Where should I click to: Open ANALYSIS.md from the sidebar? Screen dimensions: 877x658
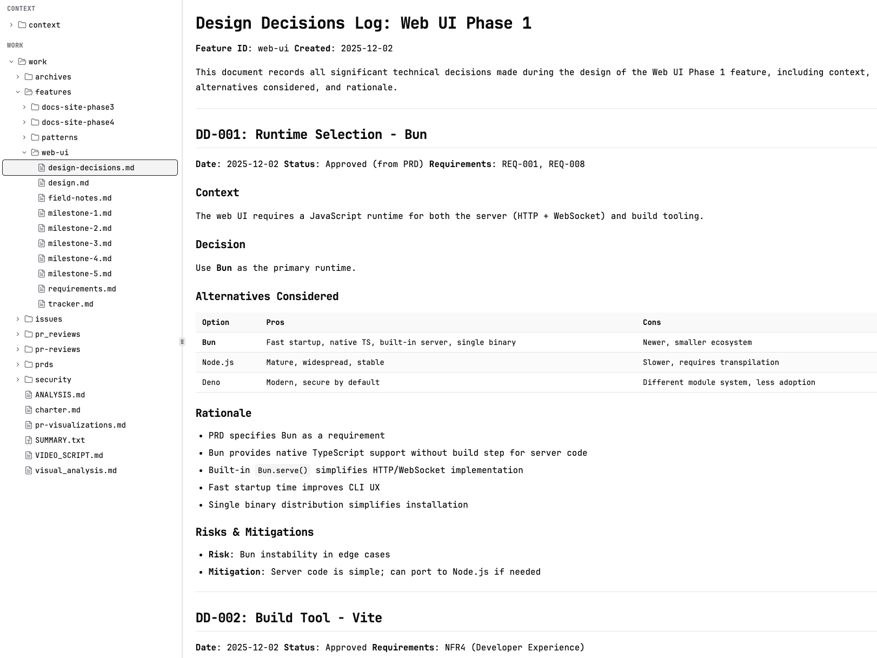[59, 395]
